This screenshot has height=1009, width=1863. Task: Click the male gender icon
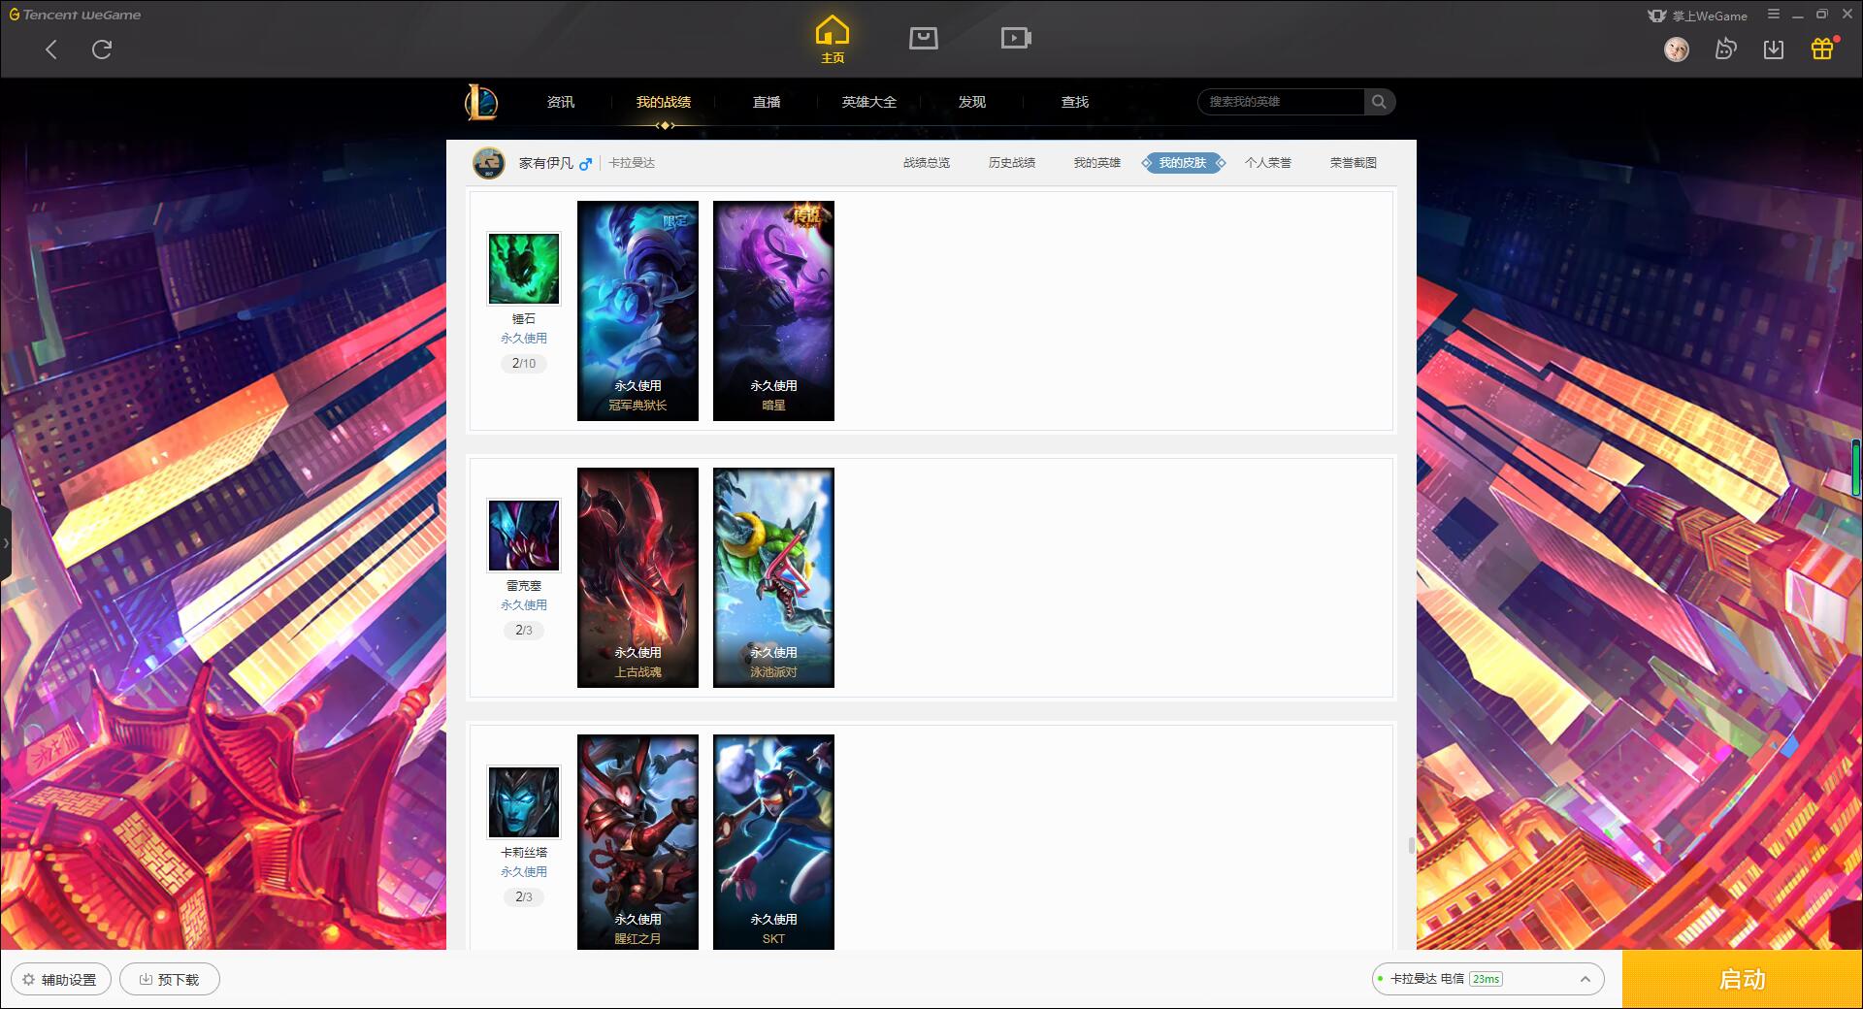coord(585,164)
